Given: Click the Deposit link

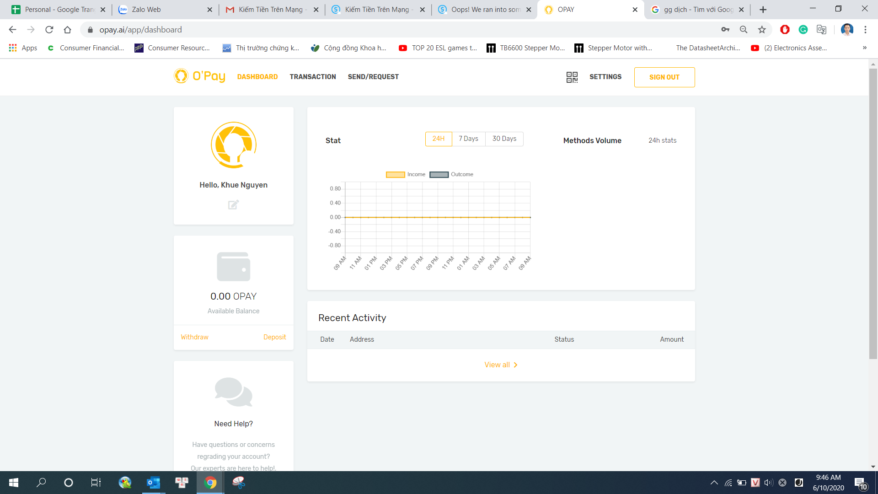Looking at the screenshot, I should click(274, 337).
